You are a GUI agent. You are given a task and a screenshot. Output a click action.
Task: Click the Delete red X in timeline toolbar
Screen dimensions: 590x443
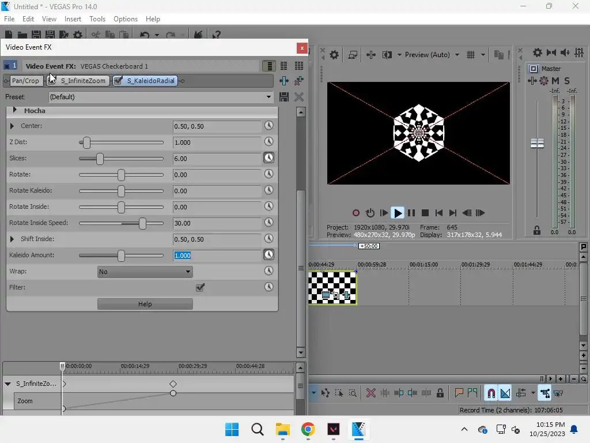371,393
